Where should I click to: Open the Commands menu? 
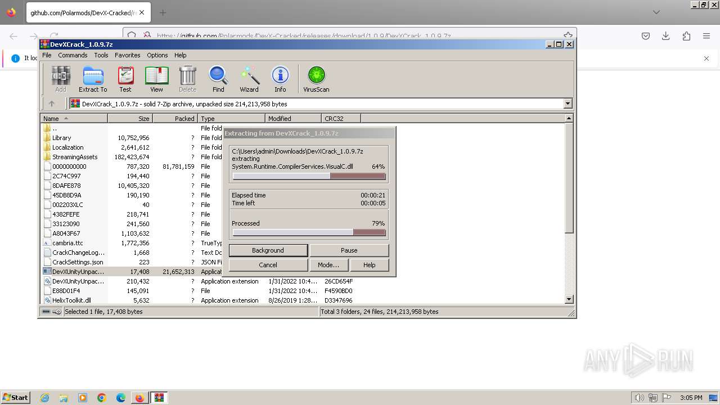(x=73, y=55)
